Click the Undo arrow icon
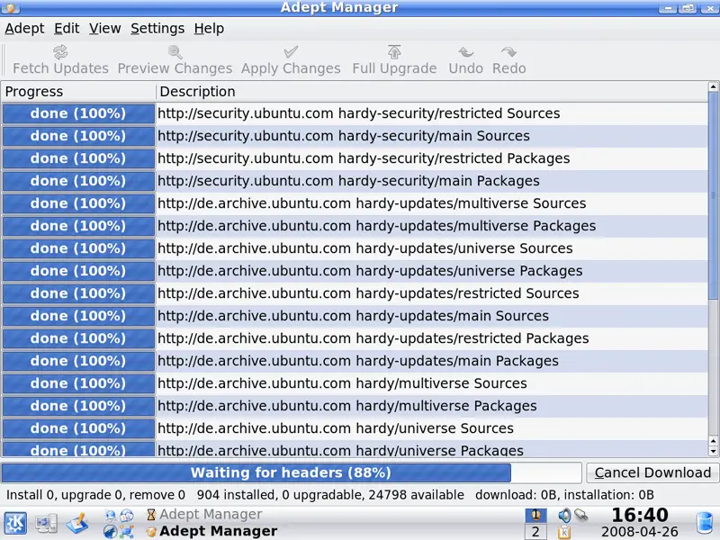Image resolution: width=720 pixels, height=540 pixels. click(x=465, y=52)
